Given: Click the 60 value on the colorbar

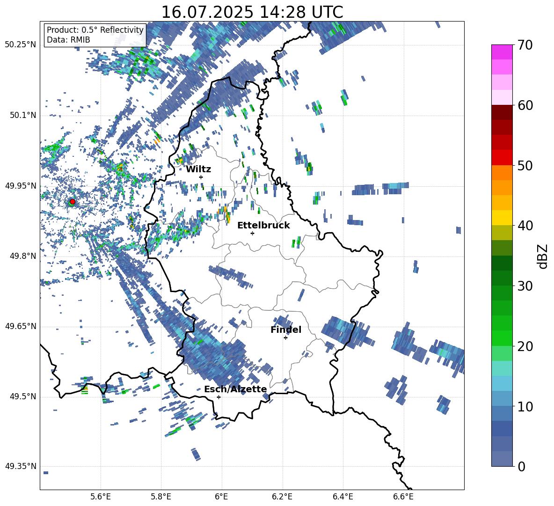Looking at the screenshot, I should pyautogui.click(x=525, y=105).
